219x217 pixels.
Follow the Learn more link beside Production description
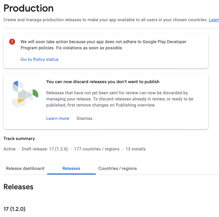tap(214, 20)
